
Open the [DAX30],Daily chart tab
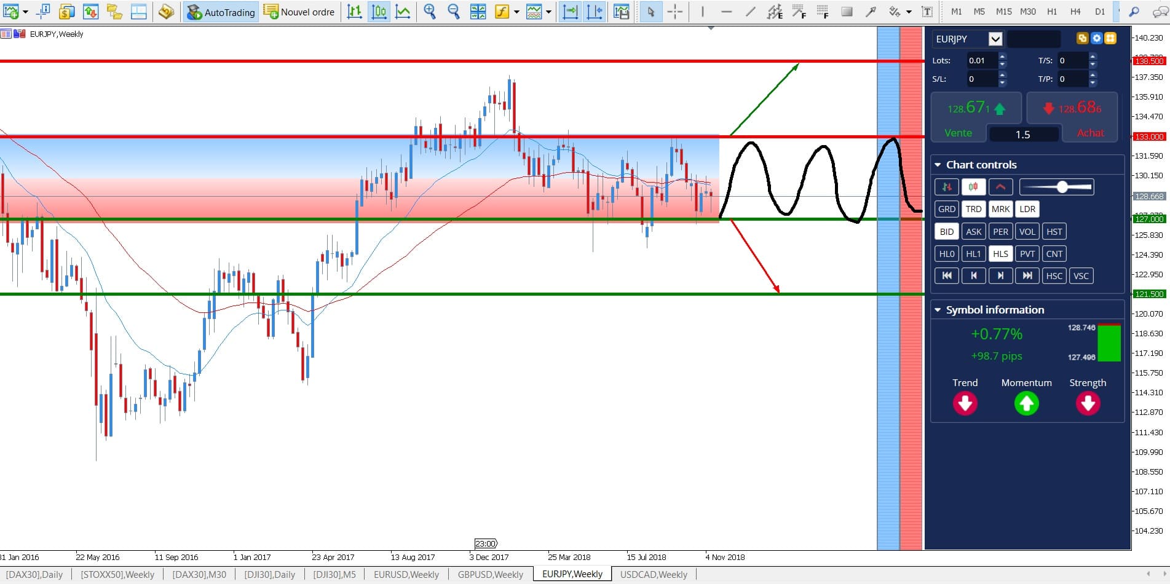[x=34, y=574]
